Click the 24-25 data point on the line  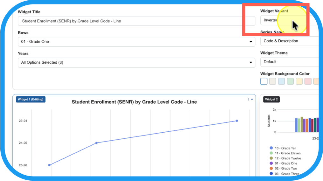point(96,143)
